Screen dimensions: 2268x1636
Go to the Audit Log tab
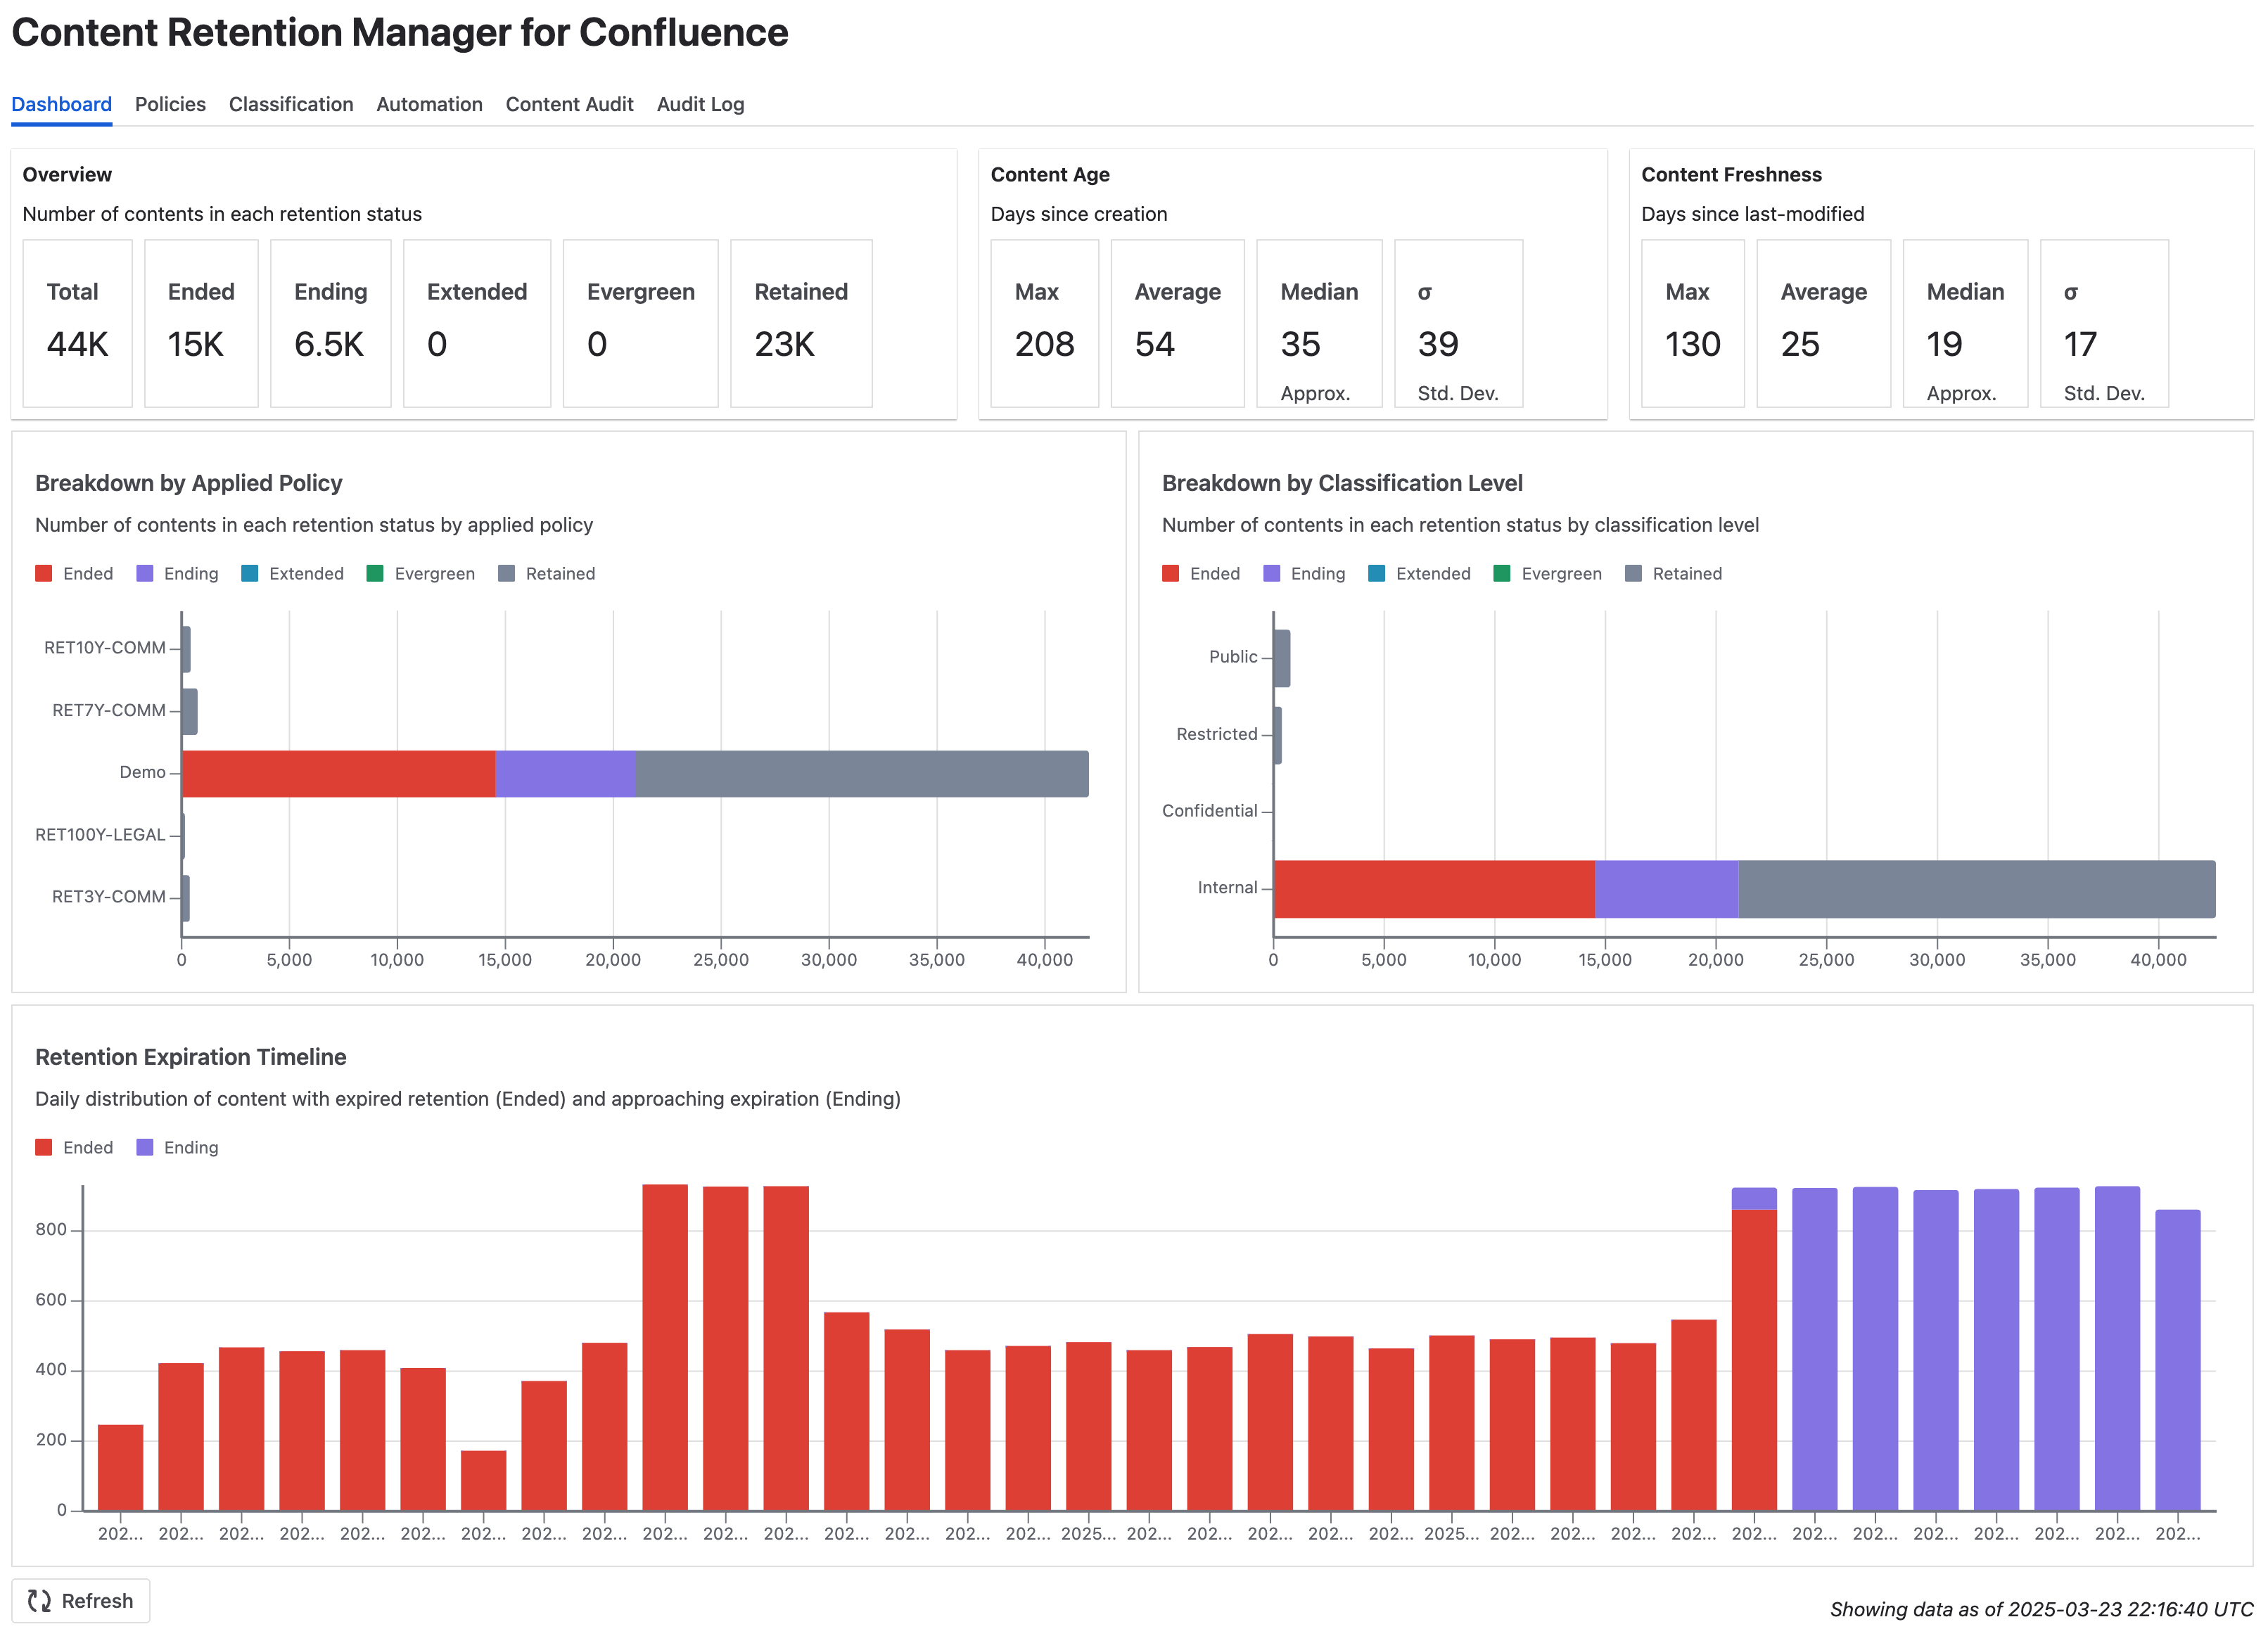point(700,104)
